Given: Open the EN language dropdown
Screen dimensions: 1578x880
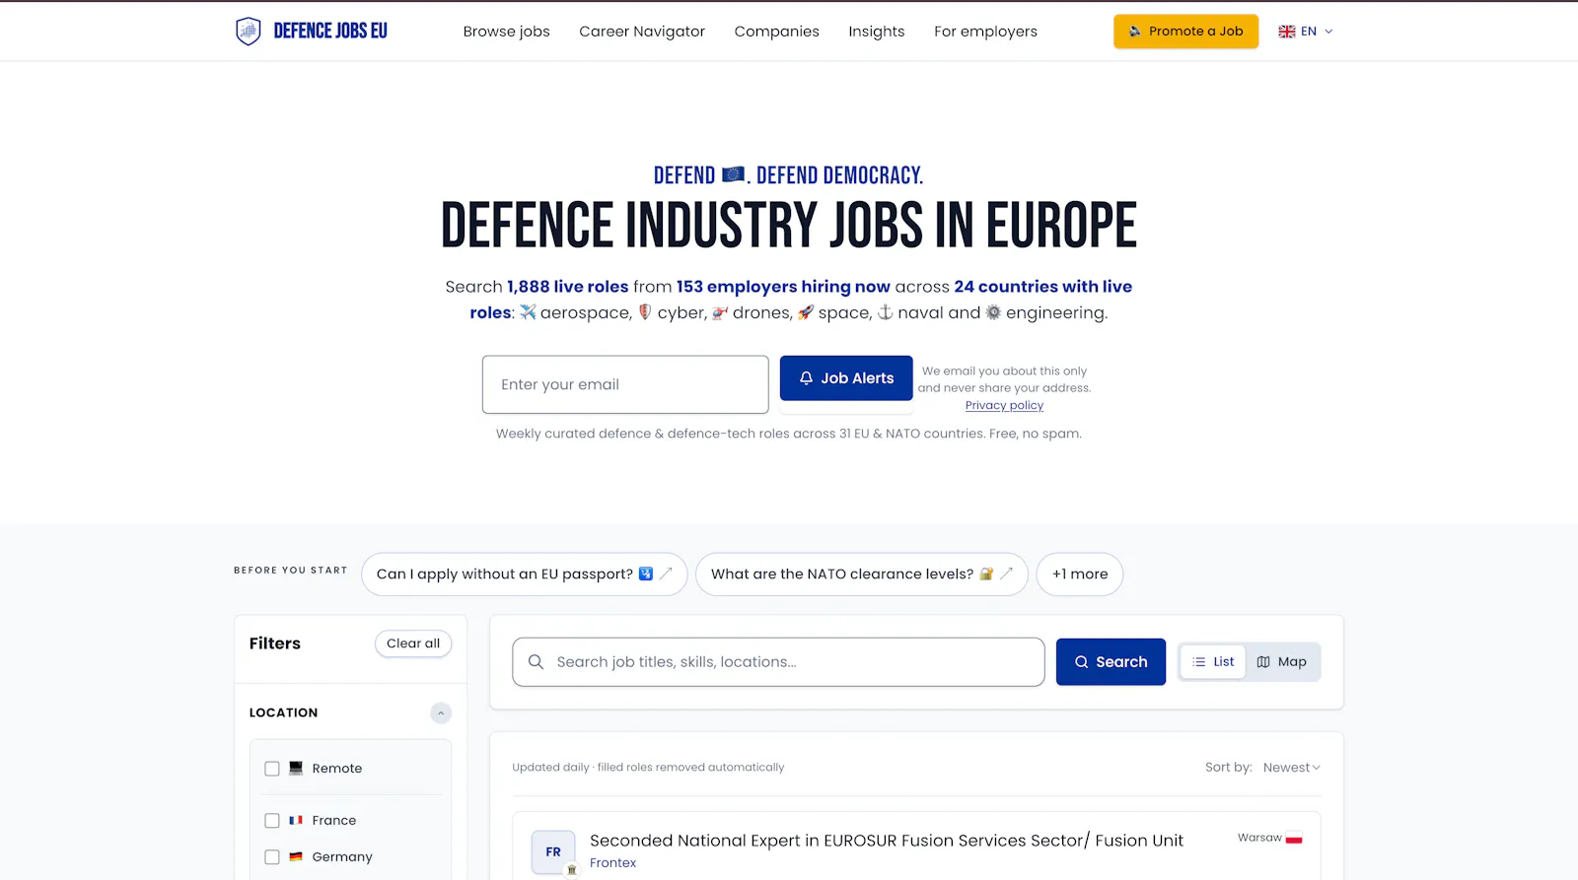Looking at the screenshot, I should 1306,32.
